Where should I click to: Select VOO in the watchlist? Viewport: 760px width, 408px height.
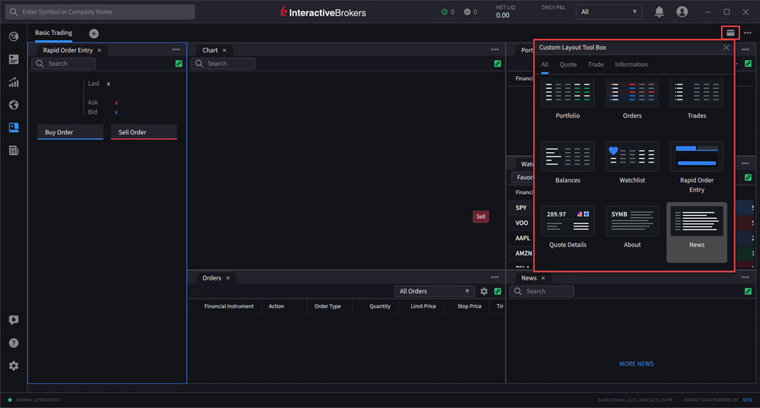coord(521,223)
